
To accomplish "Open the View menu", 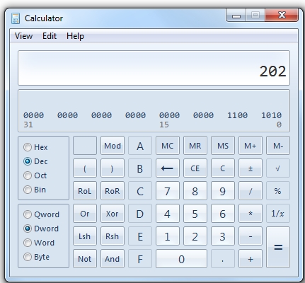I will click(23, 36).
